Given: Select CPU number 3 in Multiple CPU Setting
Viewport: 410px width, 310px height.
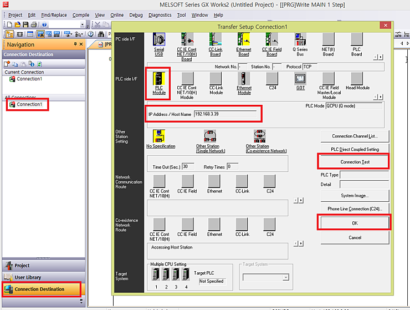Looking at the screenshot, I should 176,275.
